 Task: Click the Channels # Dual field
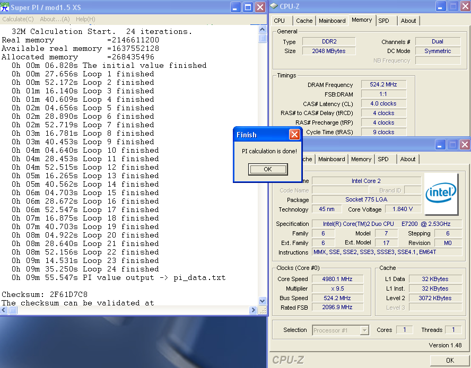[x=438, y=41]
